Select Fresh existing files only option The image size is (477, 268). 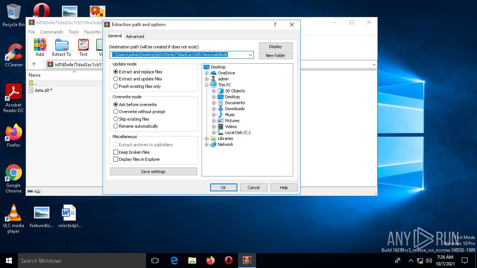(137, 86)
